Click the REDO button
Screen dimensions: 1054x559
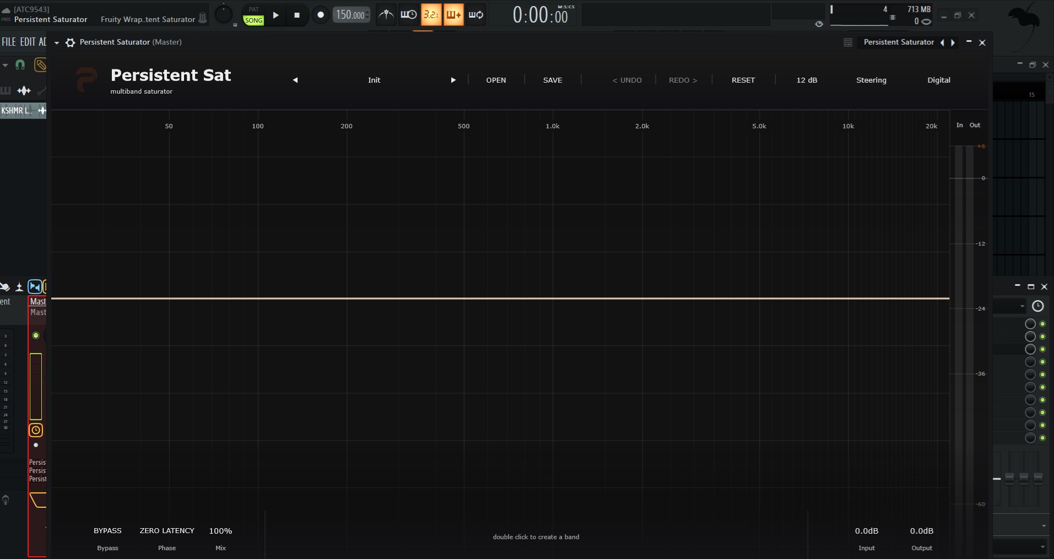[x=683, y=80]
